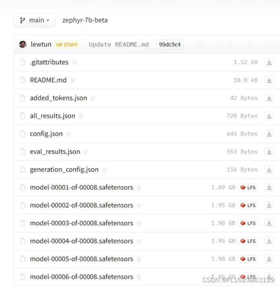Click the 1.52 kB size of .gitattributes
The width and height of the screenshot is (280, 286).
(246, 62)
